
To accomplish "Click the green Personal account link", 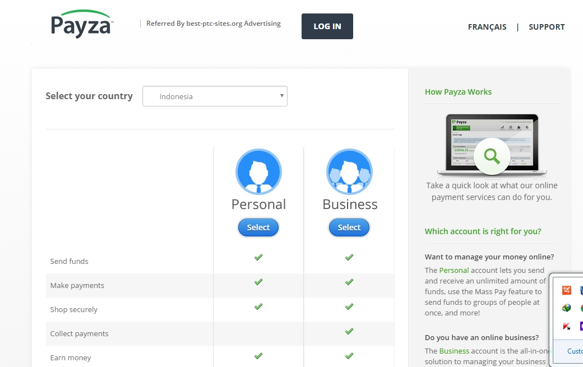I will tap(454, 271).
